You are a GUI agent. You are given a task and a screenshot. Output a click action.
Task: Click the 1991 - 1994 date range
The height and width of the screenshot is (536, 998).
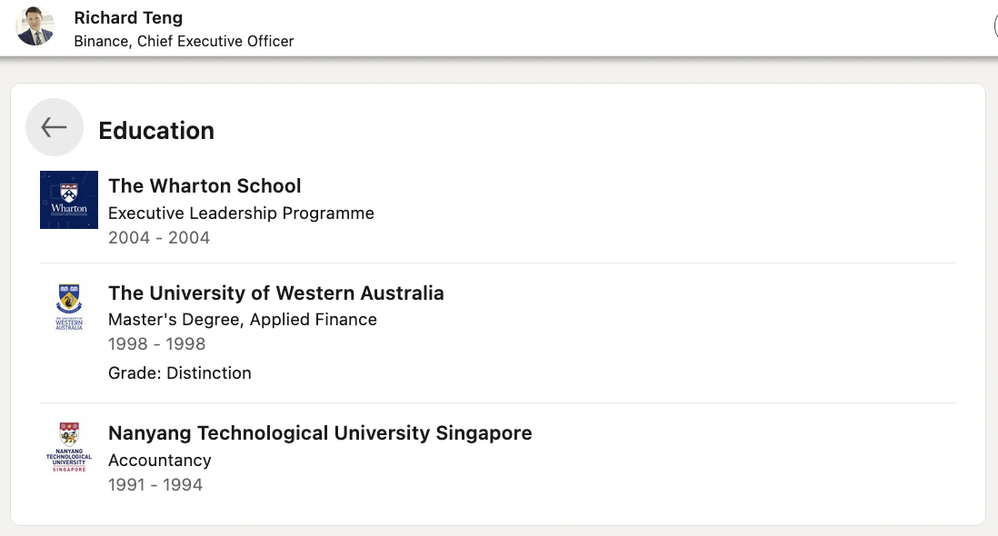coord(155,485)
